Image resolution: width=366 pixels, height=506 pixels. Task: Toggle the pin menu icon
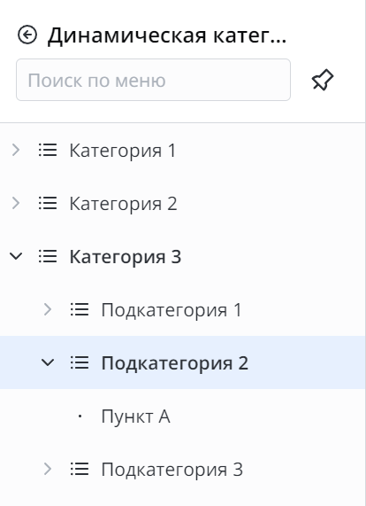[x=323, y=80]
